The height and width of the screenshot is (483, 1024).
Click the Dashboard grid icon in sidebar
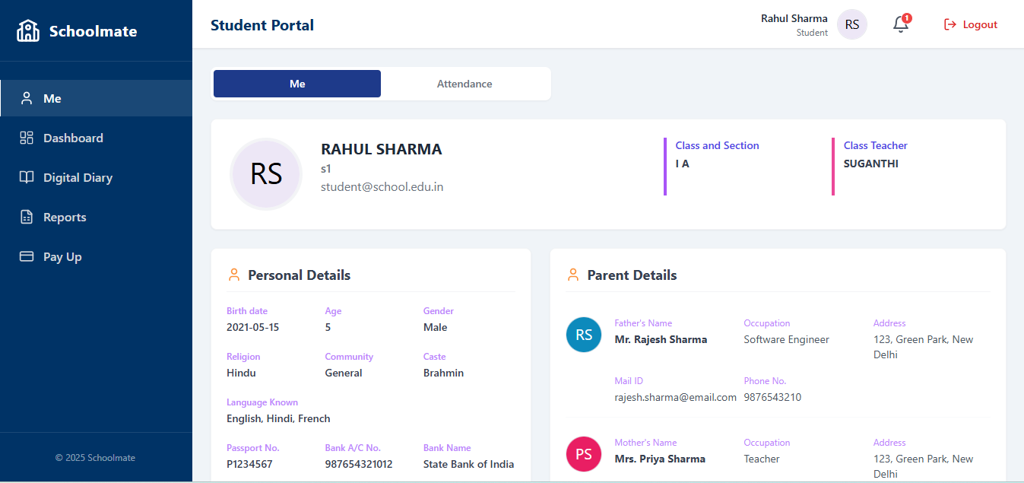coord(27,138)
